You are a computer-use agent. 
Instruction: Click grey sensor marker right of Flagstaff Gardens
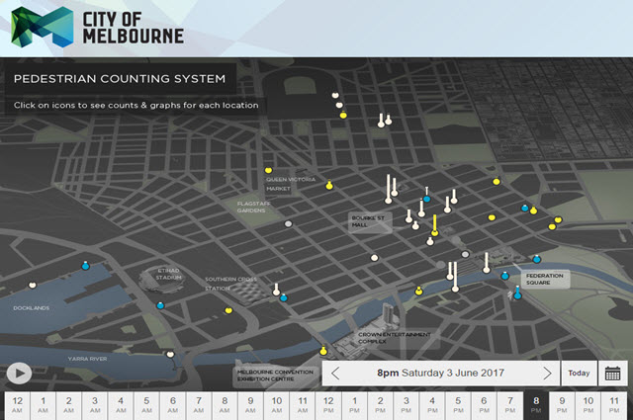click(288, 224)
